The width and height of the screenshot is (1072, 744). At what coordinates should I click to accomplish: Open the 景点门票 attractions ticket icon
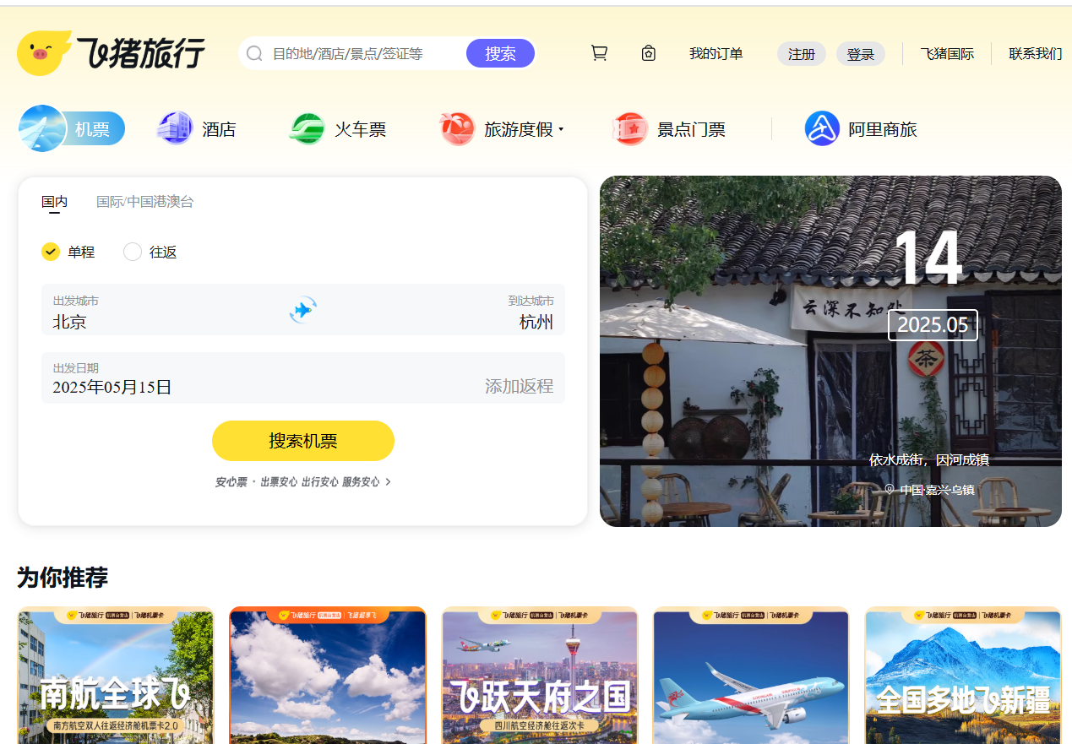(630, 129)
